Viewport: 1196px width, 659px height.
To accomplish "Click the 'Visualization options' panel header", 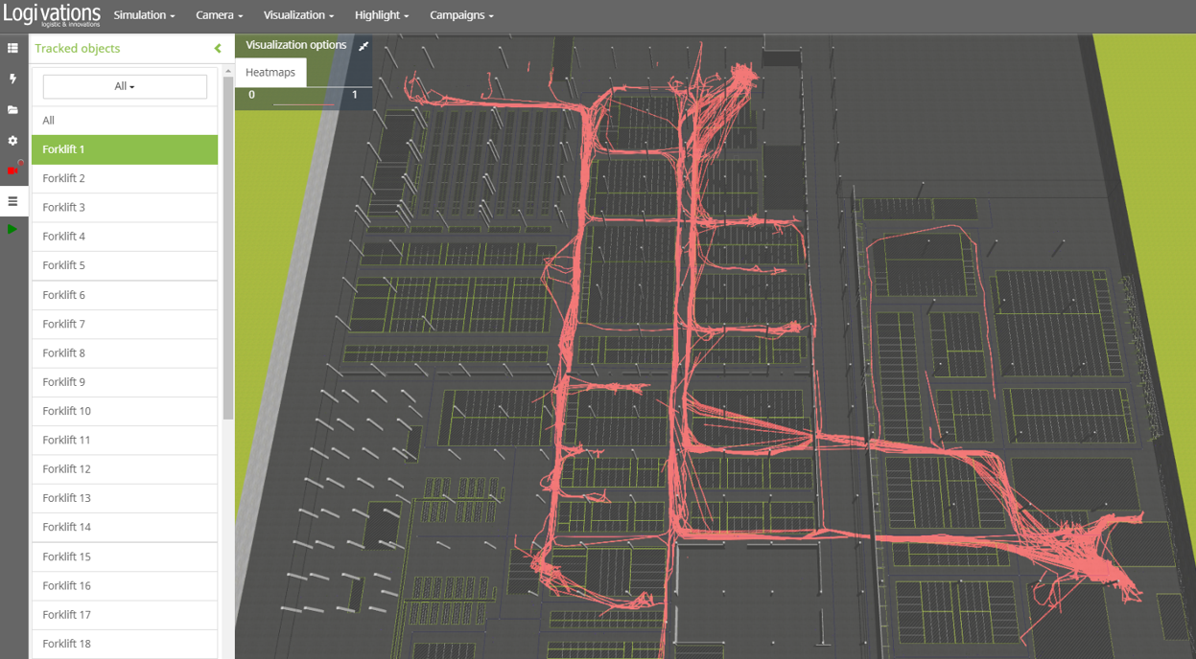I will coord(296,45).
